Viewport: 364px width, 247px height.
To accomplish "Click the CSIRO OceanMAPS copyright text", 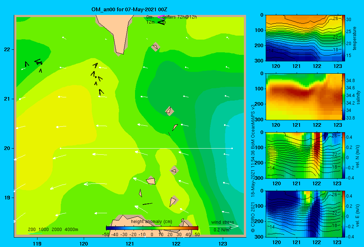I will pyautogui.click(x=253, y=168).
